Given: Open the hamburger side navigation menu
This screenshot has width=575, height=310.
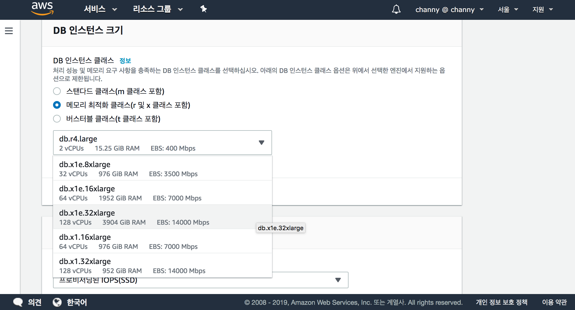Looking at the screenshot, I should (9, 31).
